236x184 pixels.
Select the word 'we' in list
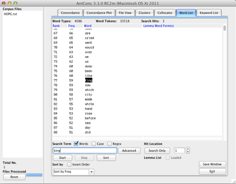pyautogui.click(x=87, y=57)
